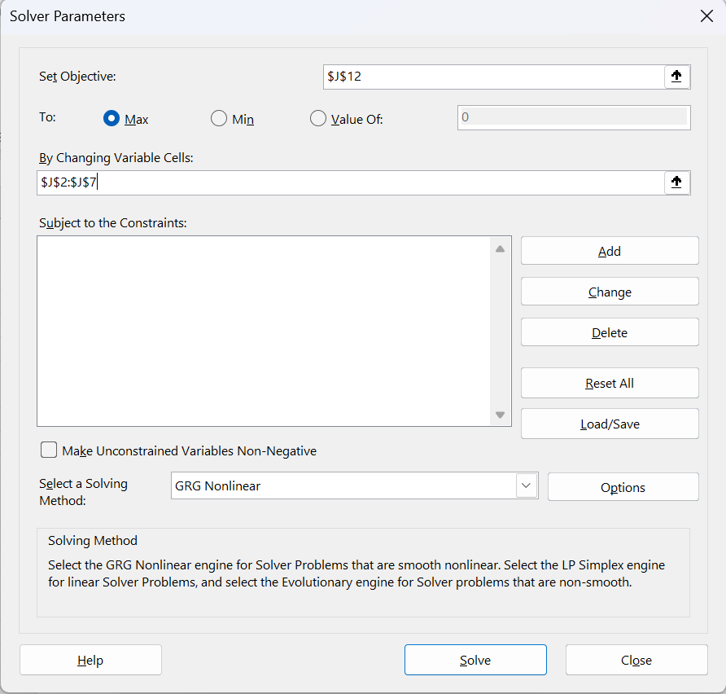This screenshot has width=726, height=694.
Task: Select the Max radio button
Action: (112, 119)
